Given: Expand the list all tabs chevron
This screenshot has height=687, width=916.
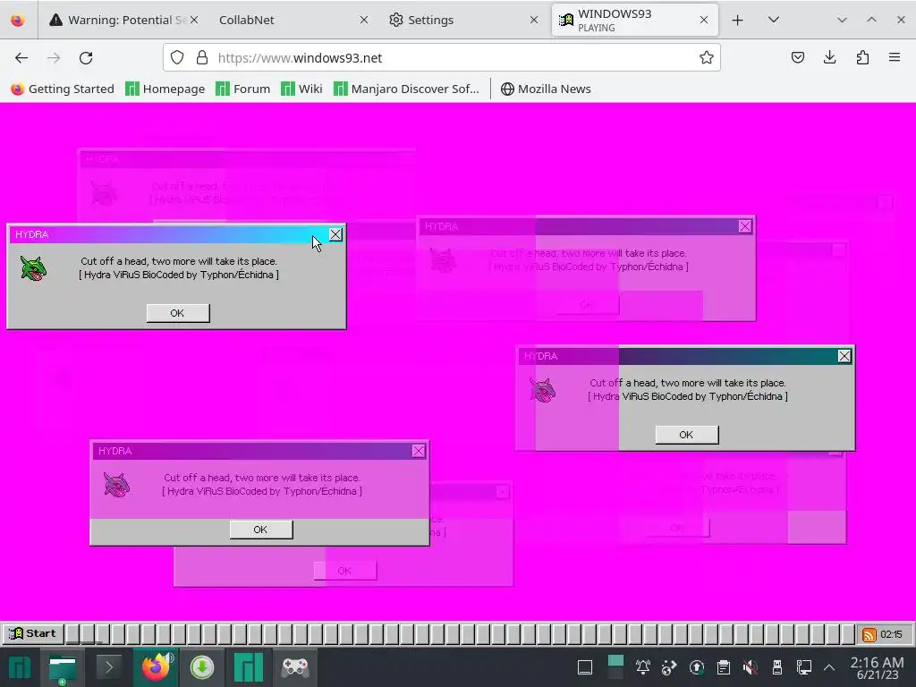Looking at the screenshot, I should click(774, 20).
